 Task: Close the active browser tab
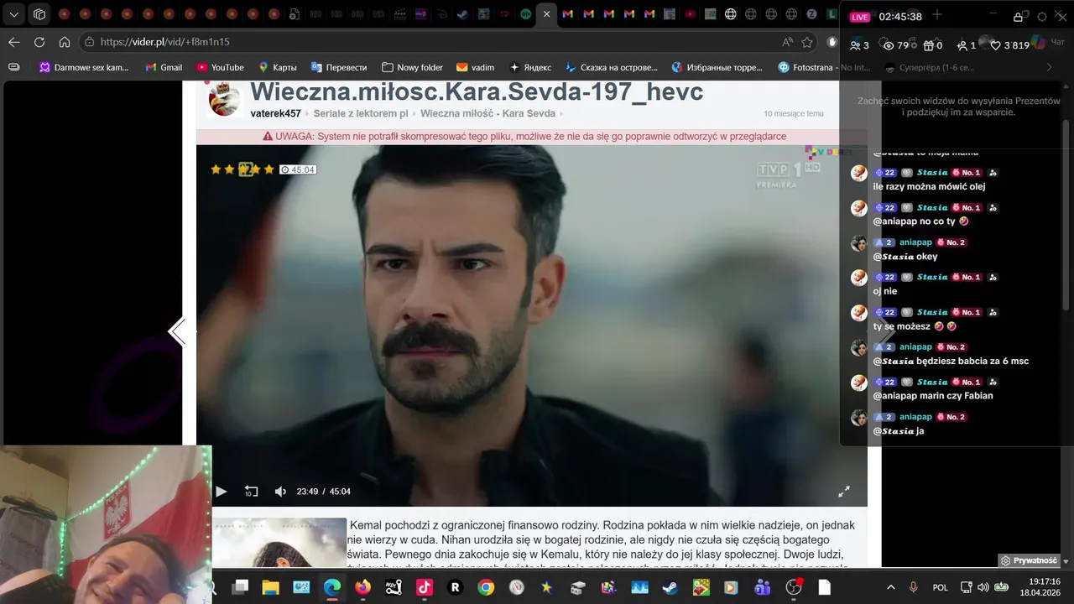click(x=546, y=14)
